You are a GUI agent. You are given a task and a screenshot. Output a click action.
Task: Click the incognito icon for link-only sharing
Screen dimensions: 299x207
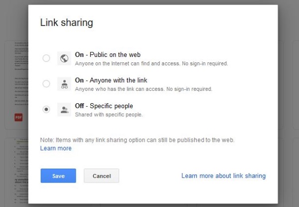click(64, 84)
